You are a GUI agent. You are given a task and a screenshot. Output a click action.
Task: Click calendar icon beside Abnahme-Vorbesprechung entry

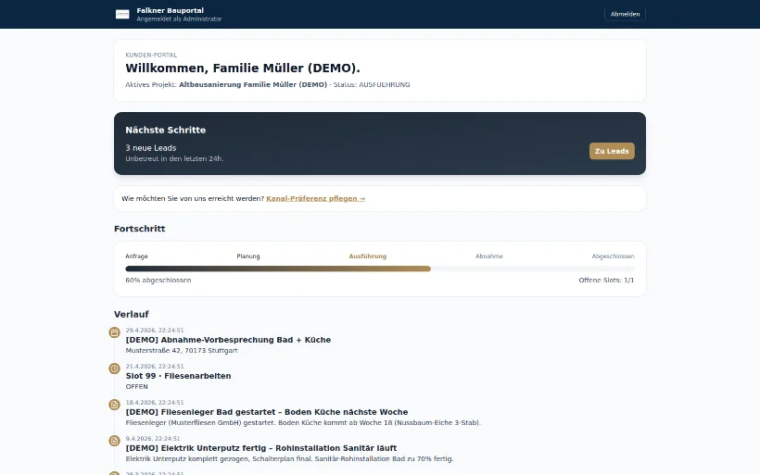click(114, 332)
